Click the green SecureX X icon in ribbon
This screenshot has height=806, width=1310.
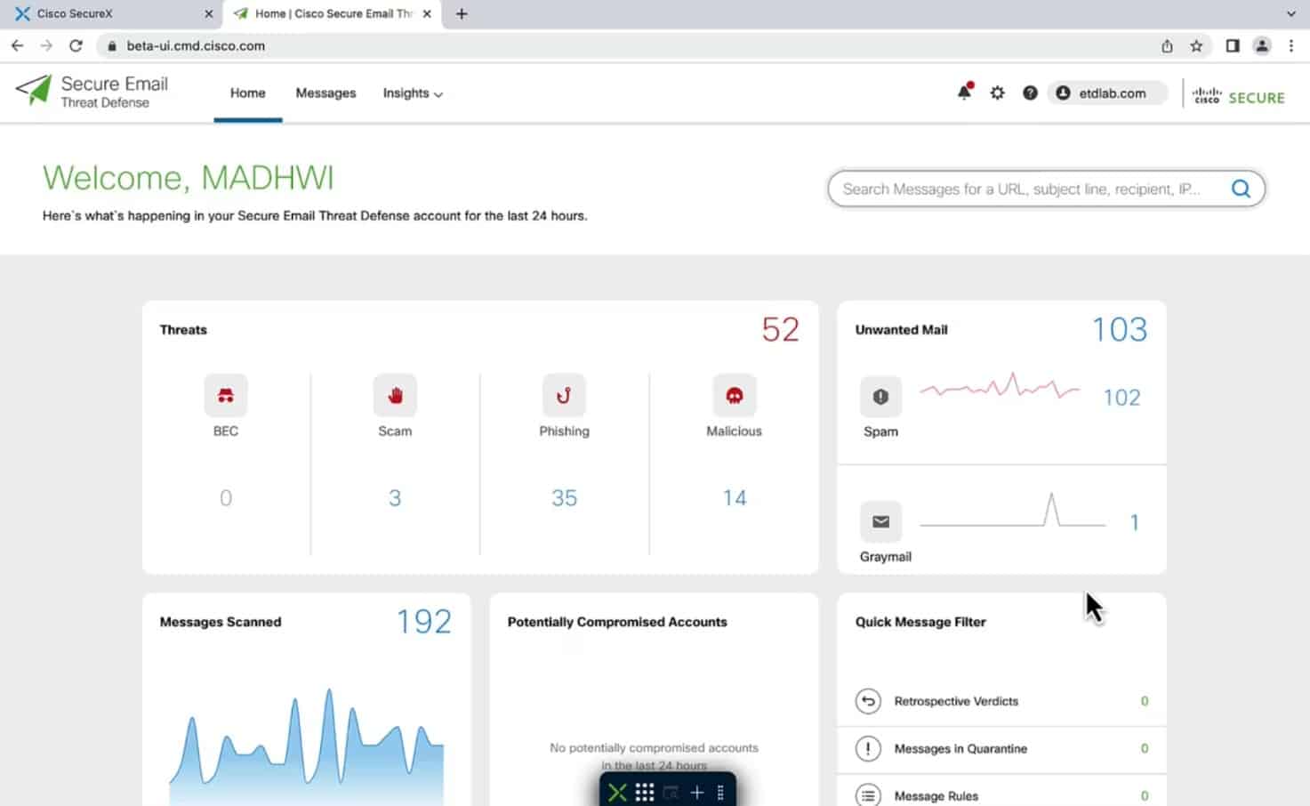click(617, 791)
